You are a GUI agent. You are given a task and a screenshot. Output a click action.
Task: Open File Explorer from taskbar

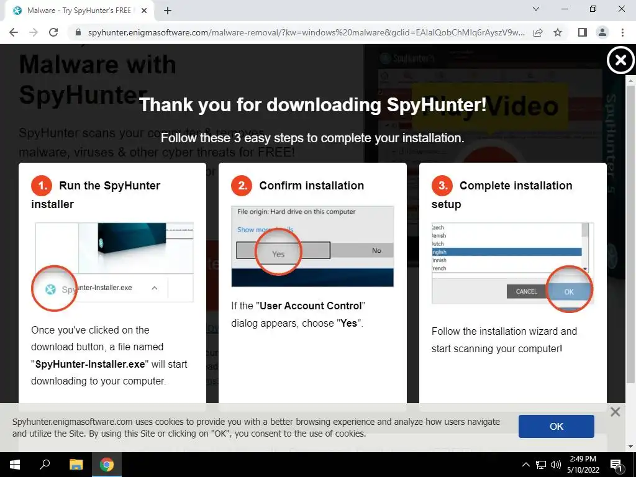[76, 465]
